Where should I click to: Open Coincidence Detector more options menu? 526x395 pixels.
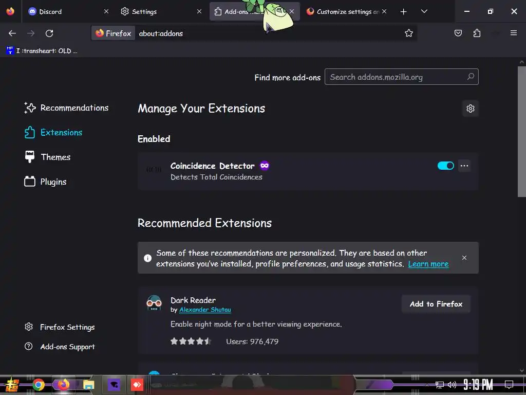(464, 166)
